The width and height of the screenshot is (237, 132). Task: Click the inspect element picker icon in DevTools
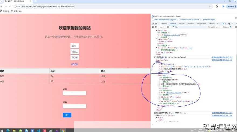[x=153, y=23]
